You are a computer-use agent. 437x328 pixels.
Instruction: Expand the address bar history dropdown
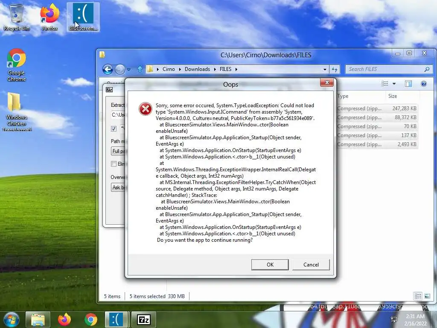click(325, 70)
